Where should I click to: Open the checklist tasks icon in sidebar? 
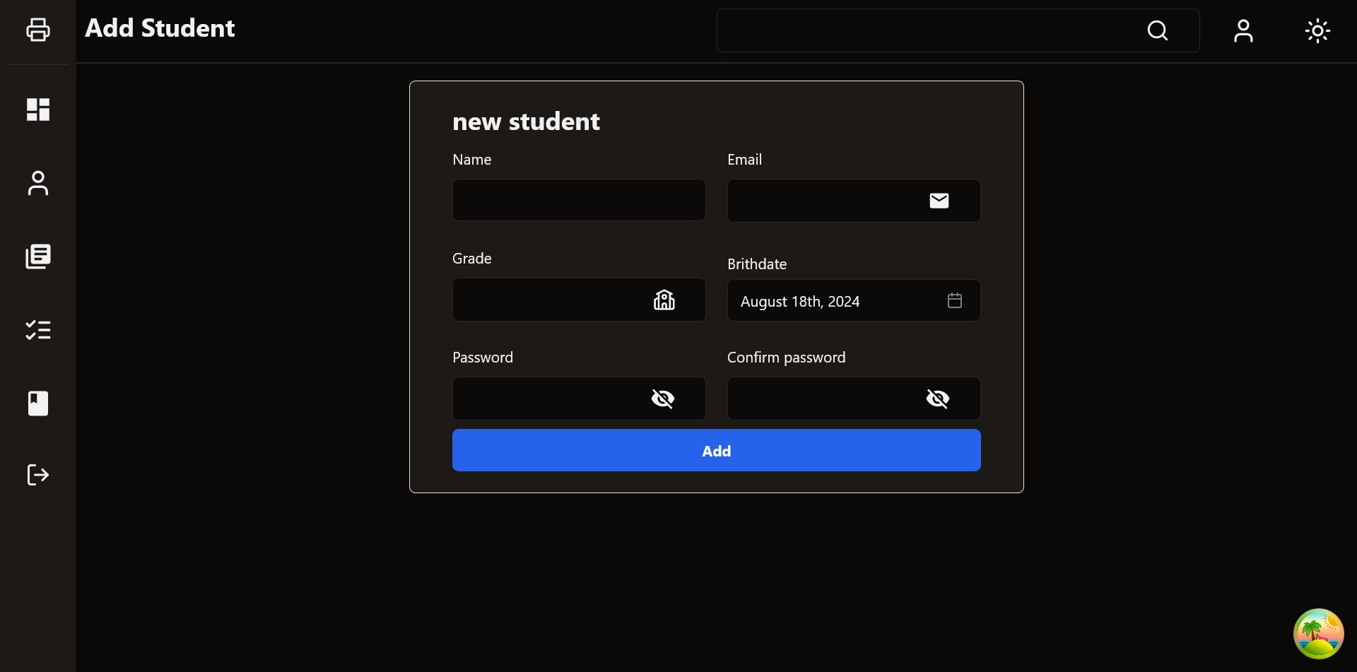point(38,330)
